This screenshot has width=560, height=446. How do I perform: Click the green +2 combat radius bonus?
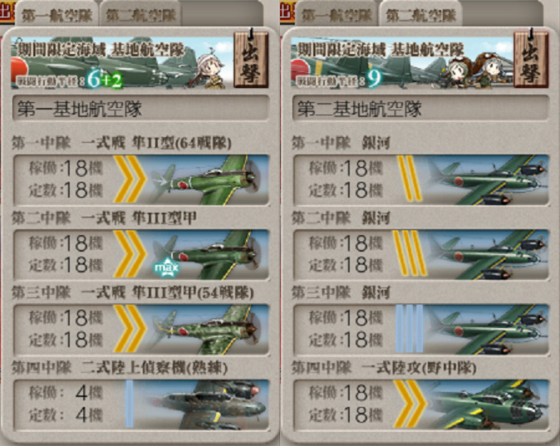coord(112,81)
